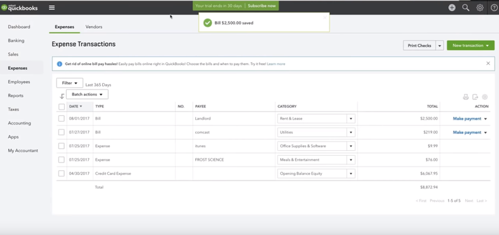
Task: Open the Help question mark icon
Action: click(x=494, y=7)
